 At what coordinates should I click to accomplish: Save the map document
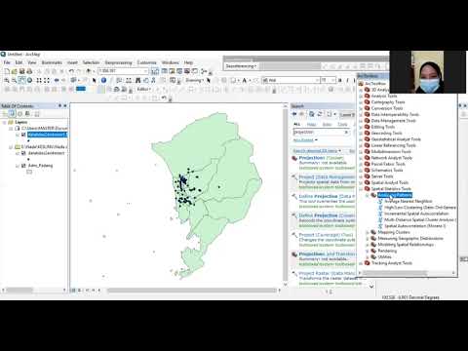(x=21, y=71)
